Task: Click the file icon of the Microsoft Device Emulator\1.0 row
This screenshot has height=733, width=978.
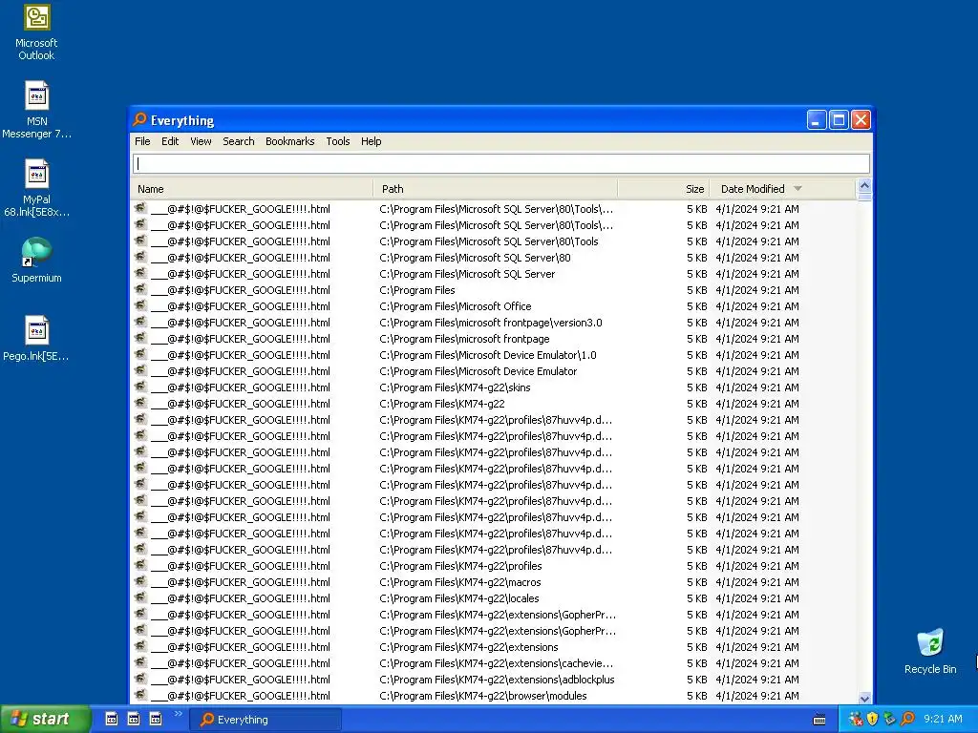Action: 140,354
